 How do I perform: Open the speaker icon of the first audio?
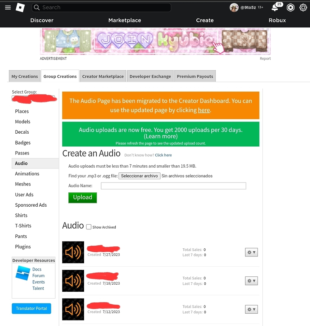tap(73, 252)
